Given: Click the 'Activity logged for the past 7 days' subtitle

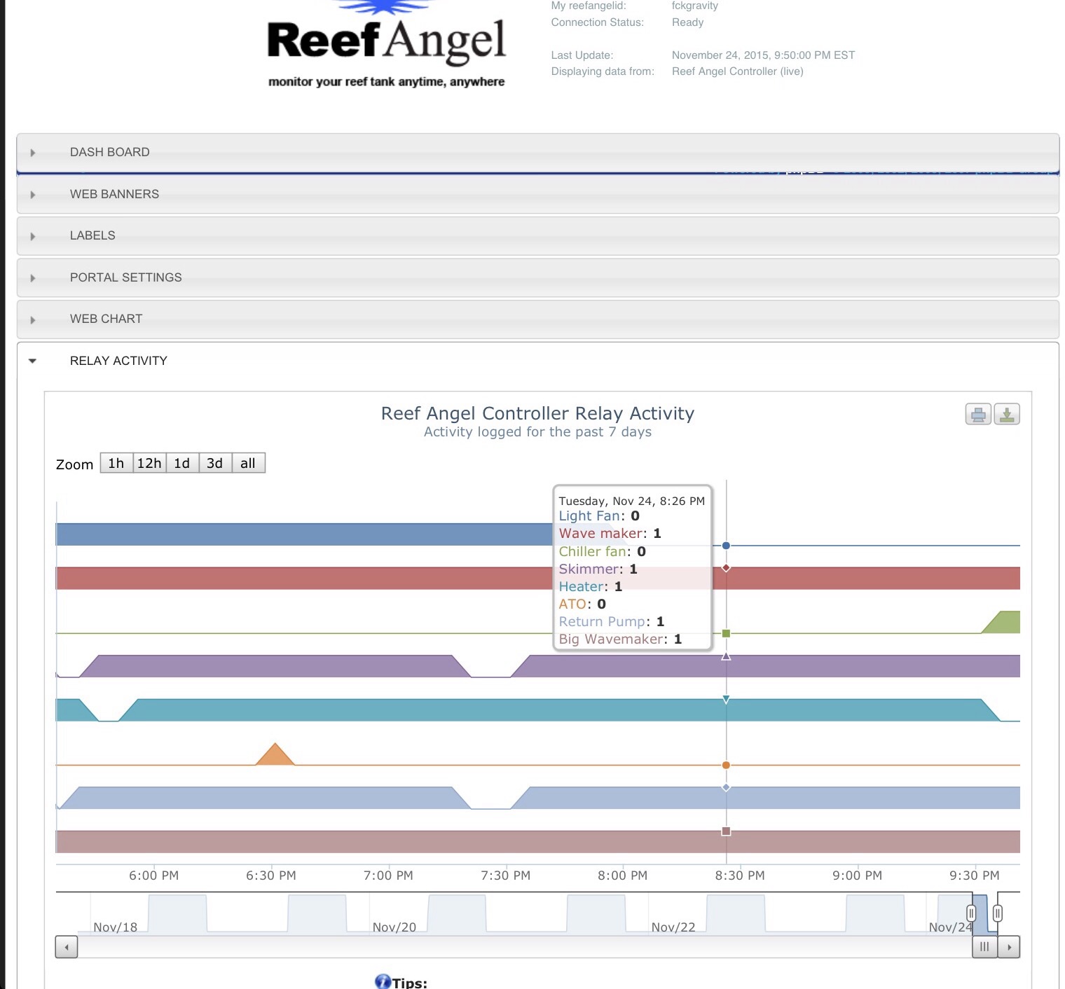Looking at the screenshot, I should point(537,432).
